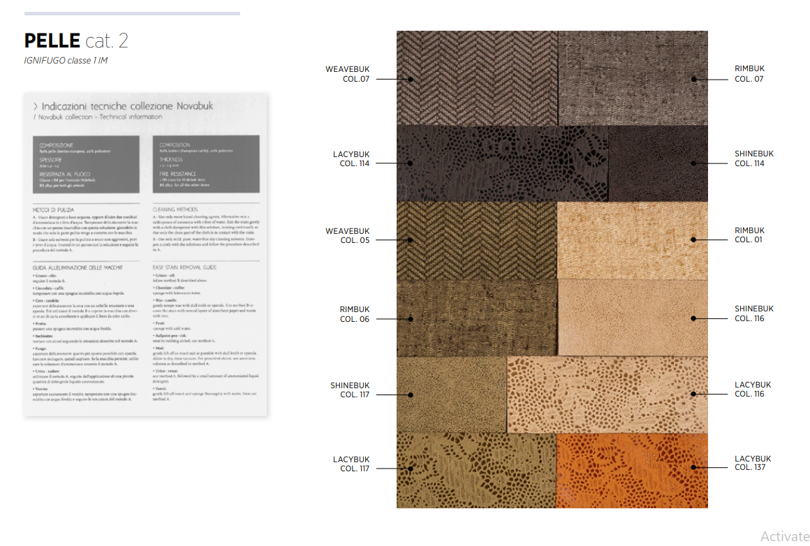810x546 pixels.
Task: Select the Shinebuk col. 117 khaki swatch
Action: 452,394
